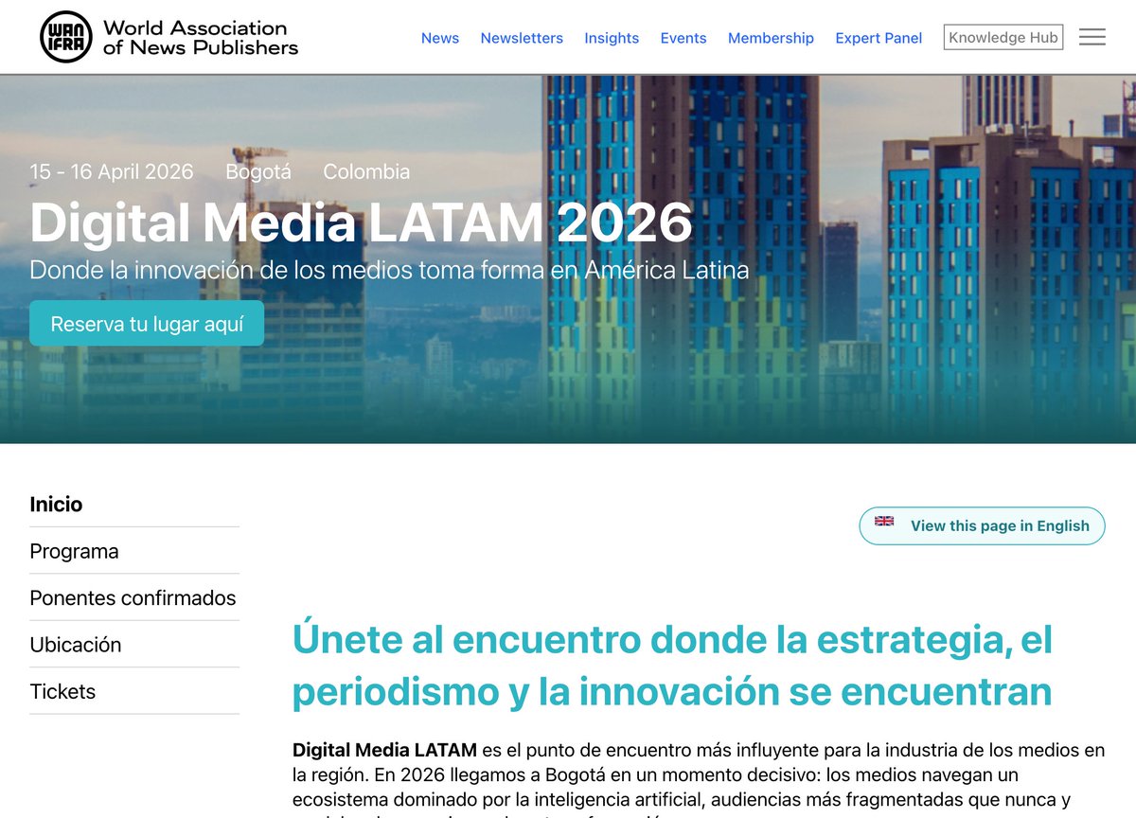
Task: Open the Insights menu item
Action: [612, 38]
